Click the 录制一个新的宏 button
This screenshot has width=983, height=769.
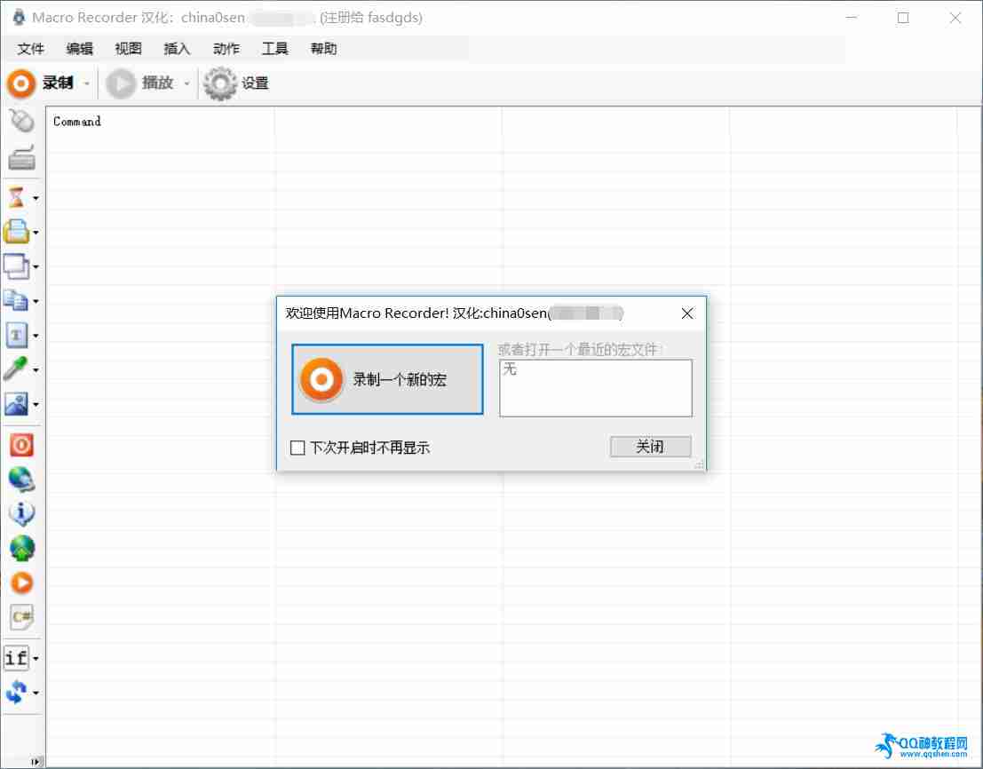coord(387,379)
